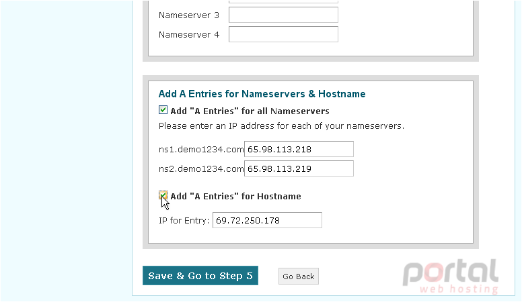
Task: Click the Go Back button
Action: pyautogui.click(x=299, y=276)
